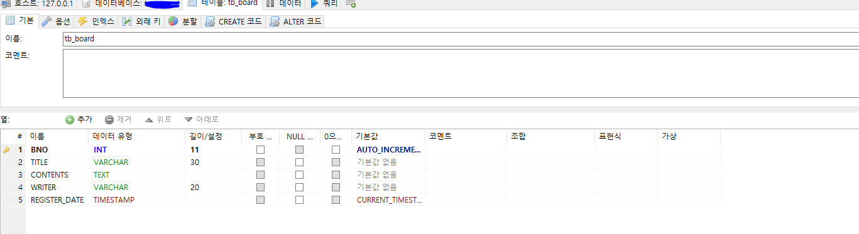Open the VARCHAR data type cell of WRITER
This screenshot has width=859, height=234.
(136, 187)
